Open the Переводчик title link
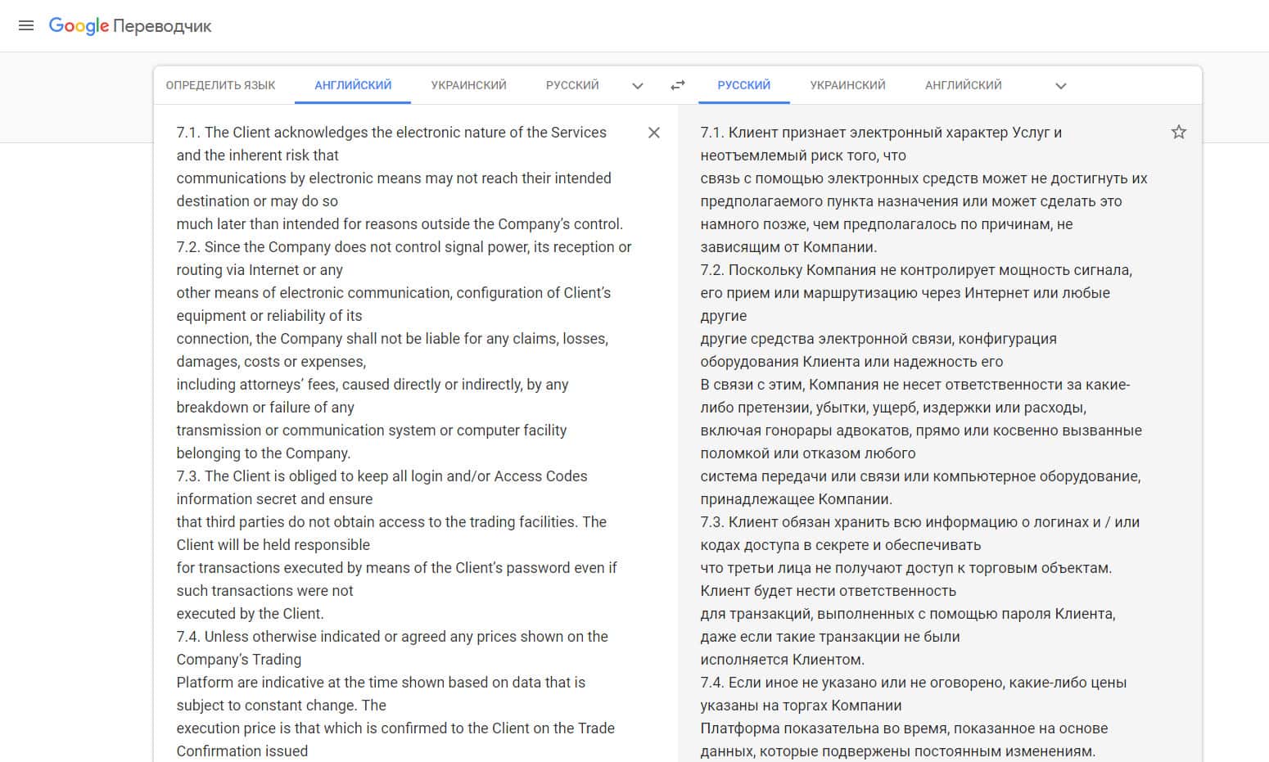1269x762 pixels. click(162, 26)
